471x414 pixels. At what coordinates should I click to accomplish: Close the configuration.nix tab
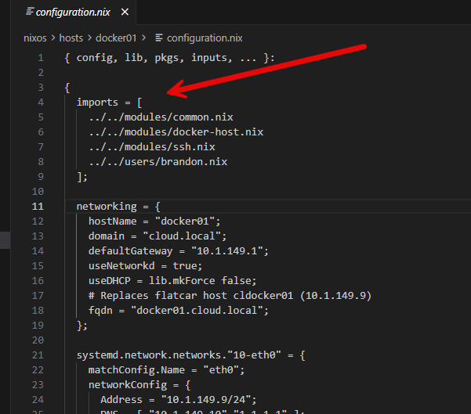click(125, 12)
